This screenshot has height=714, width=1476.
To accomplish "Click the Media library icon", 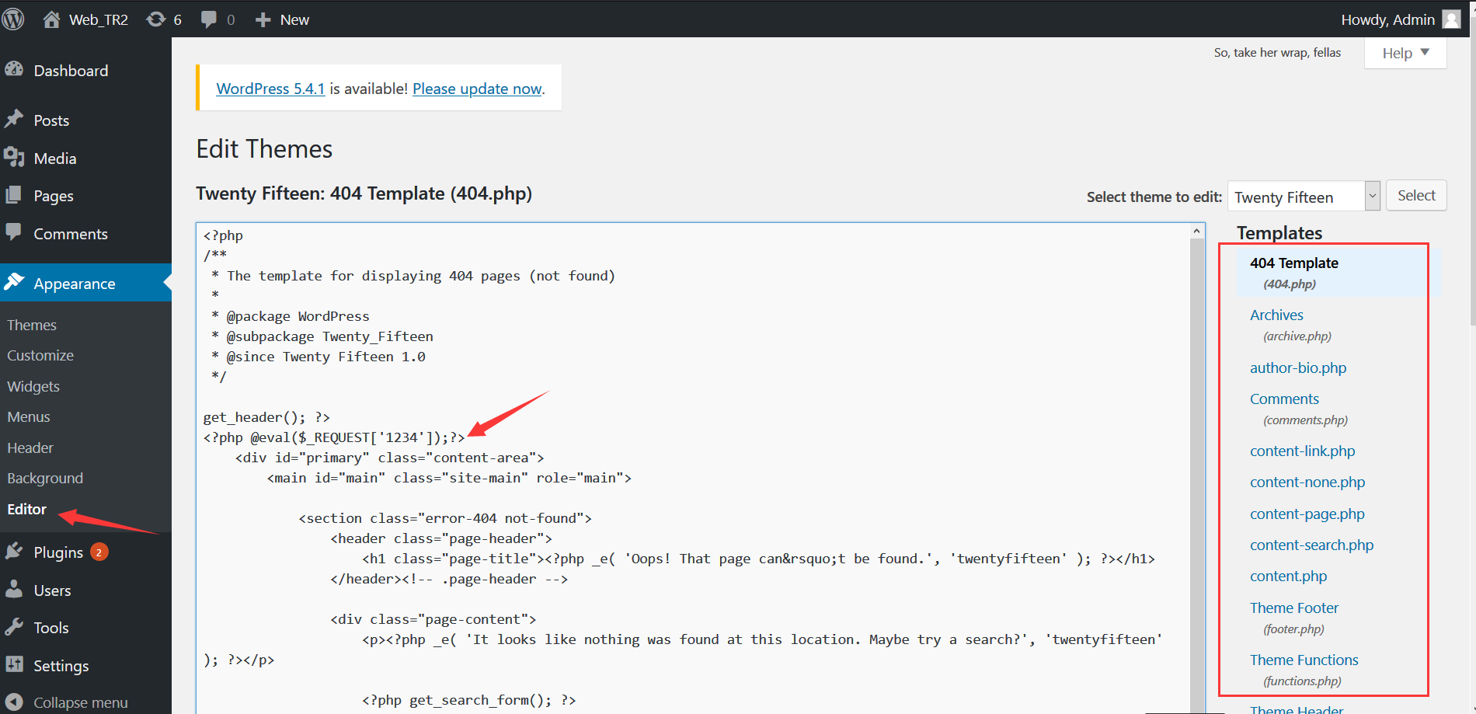I will tap(14, 157).
